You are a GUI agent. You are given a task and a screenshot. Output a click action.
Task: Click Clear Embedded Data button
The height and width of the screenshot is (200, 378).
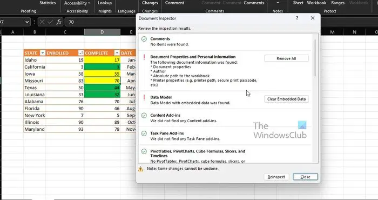[286, 99]
